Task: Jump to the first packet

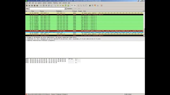Action: pos(66,6)
